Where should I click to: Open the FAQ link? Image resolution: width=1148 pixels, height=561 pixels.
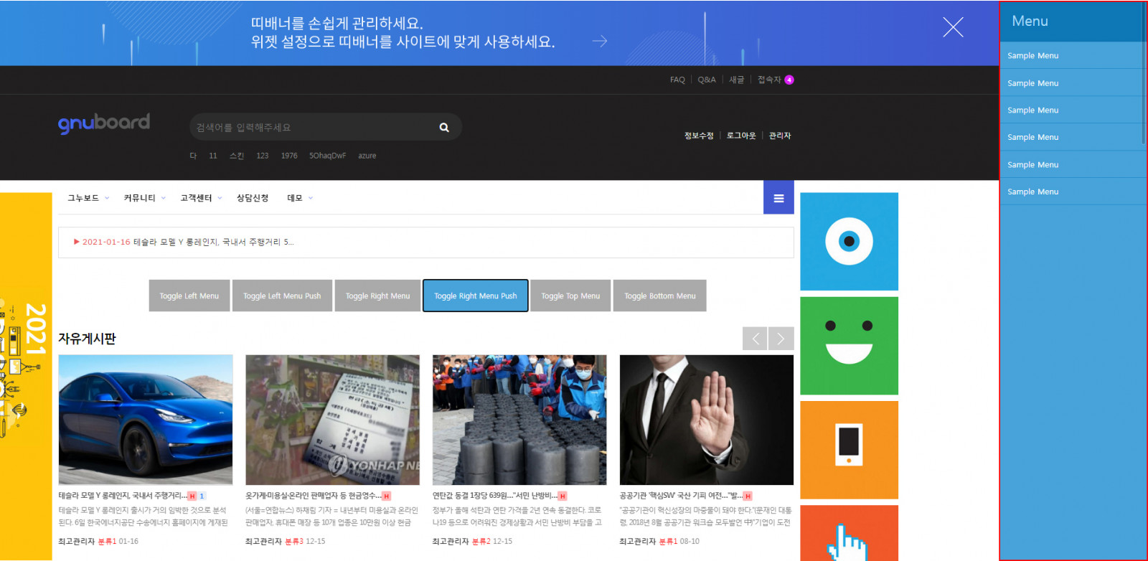tap(677, 80)
